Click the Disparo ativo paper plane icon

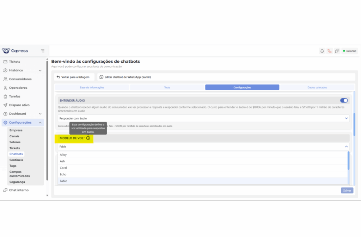5,105
